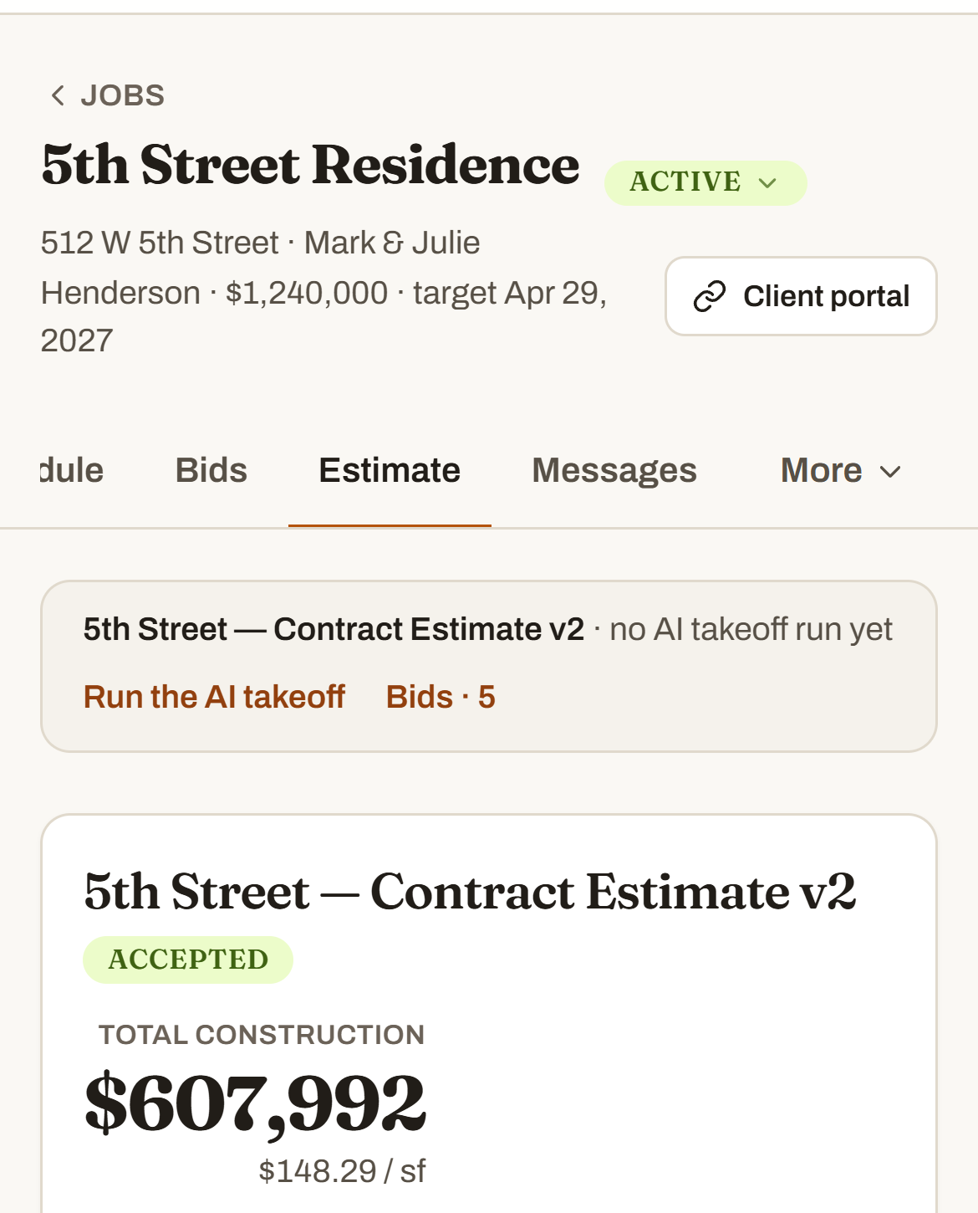The width and height of the screenshot is (978, 1213).
Task: Click the 5th Street Residence title
Action: pos(310,165)
